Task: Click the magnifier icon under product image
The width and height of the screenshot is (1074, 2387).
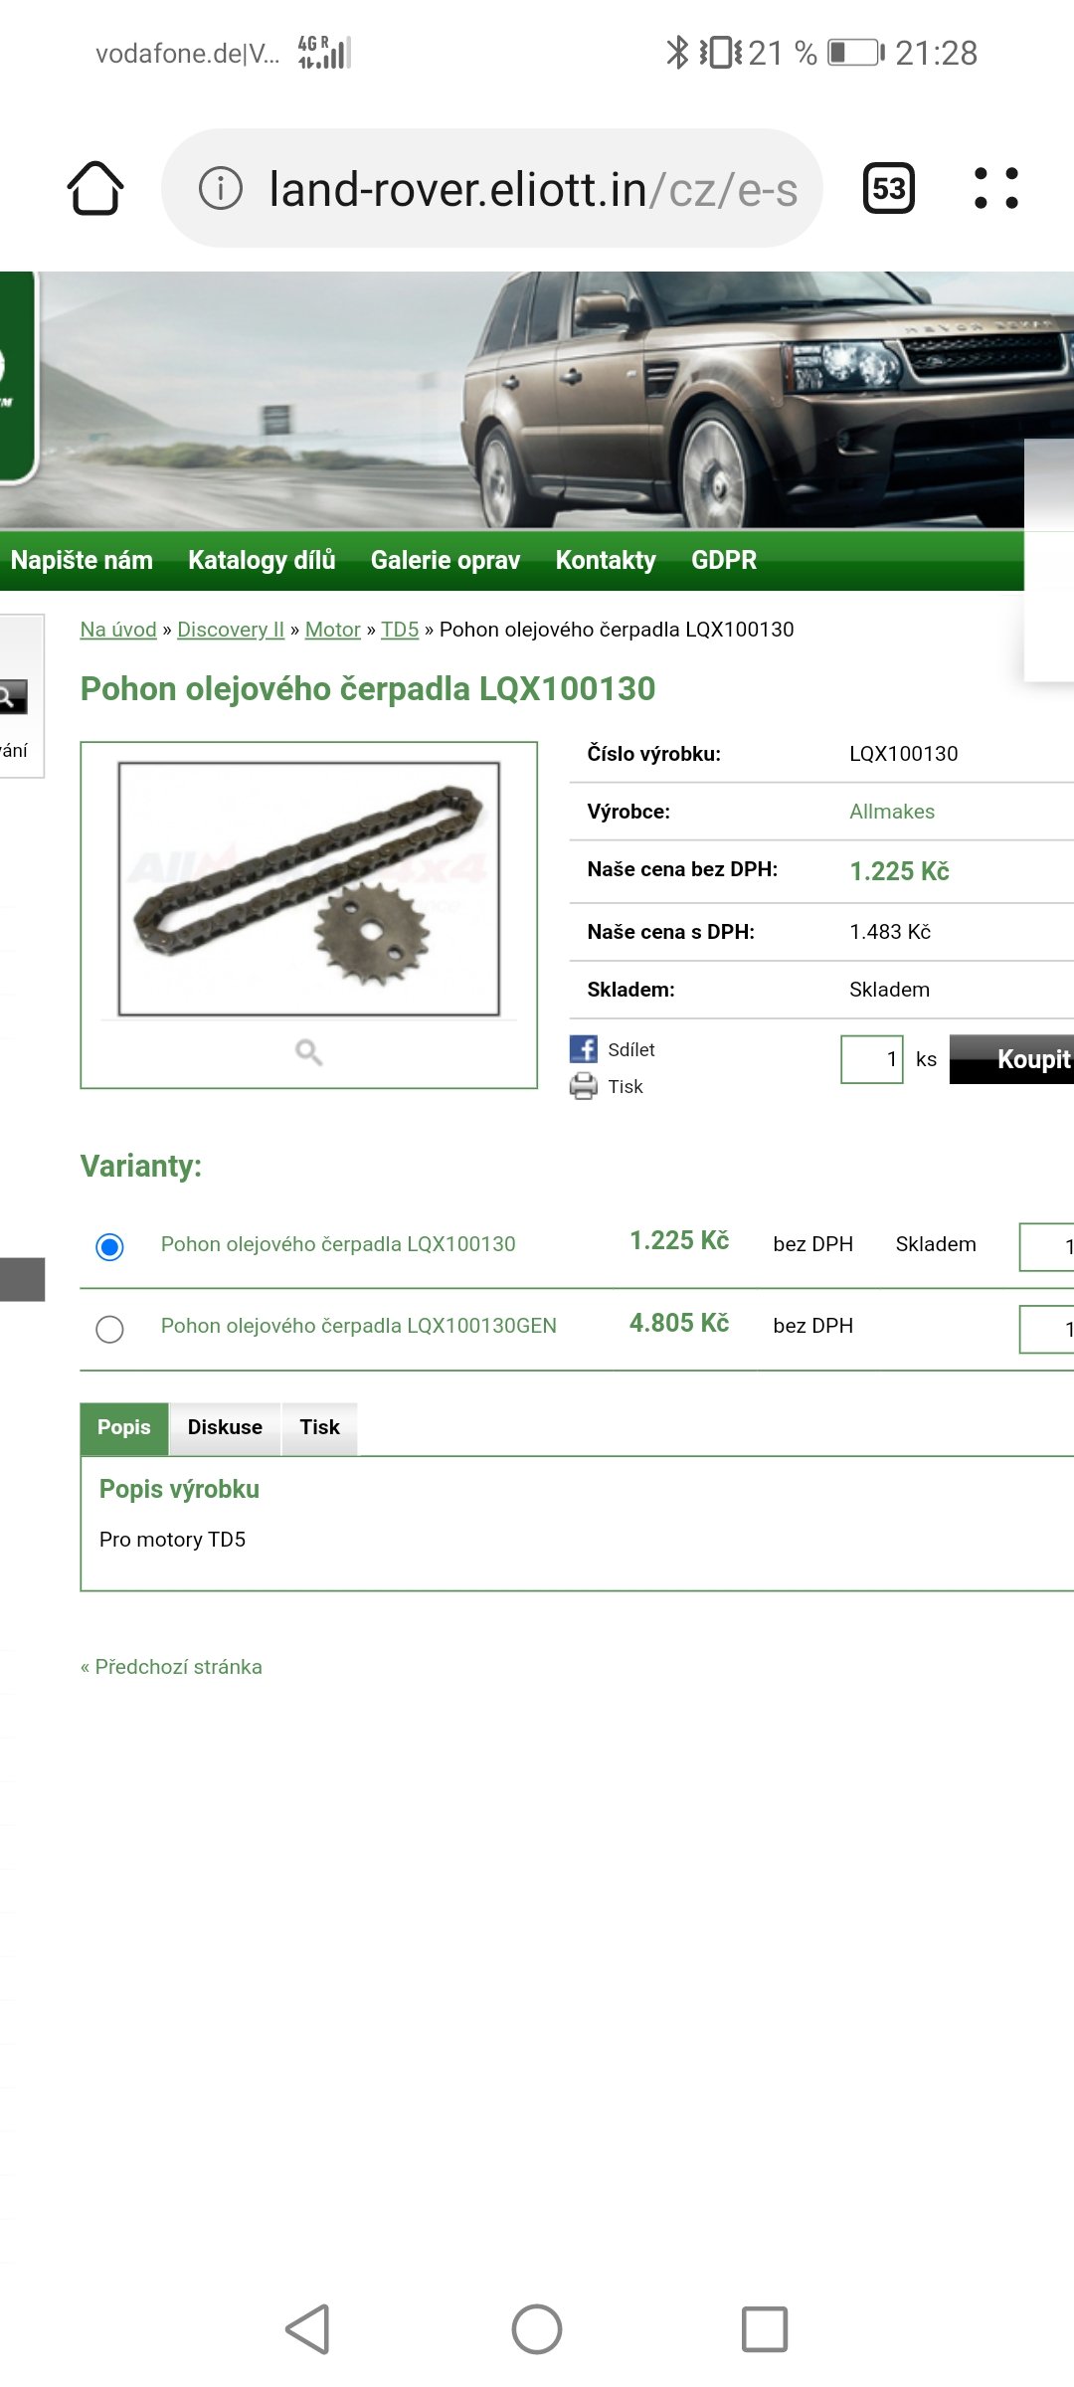Action: click(308, 1052)
